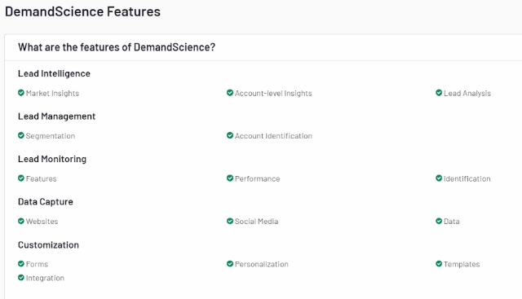Click the Personalization feature label

(x=262, y=265)
